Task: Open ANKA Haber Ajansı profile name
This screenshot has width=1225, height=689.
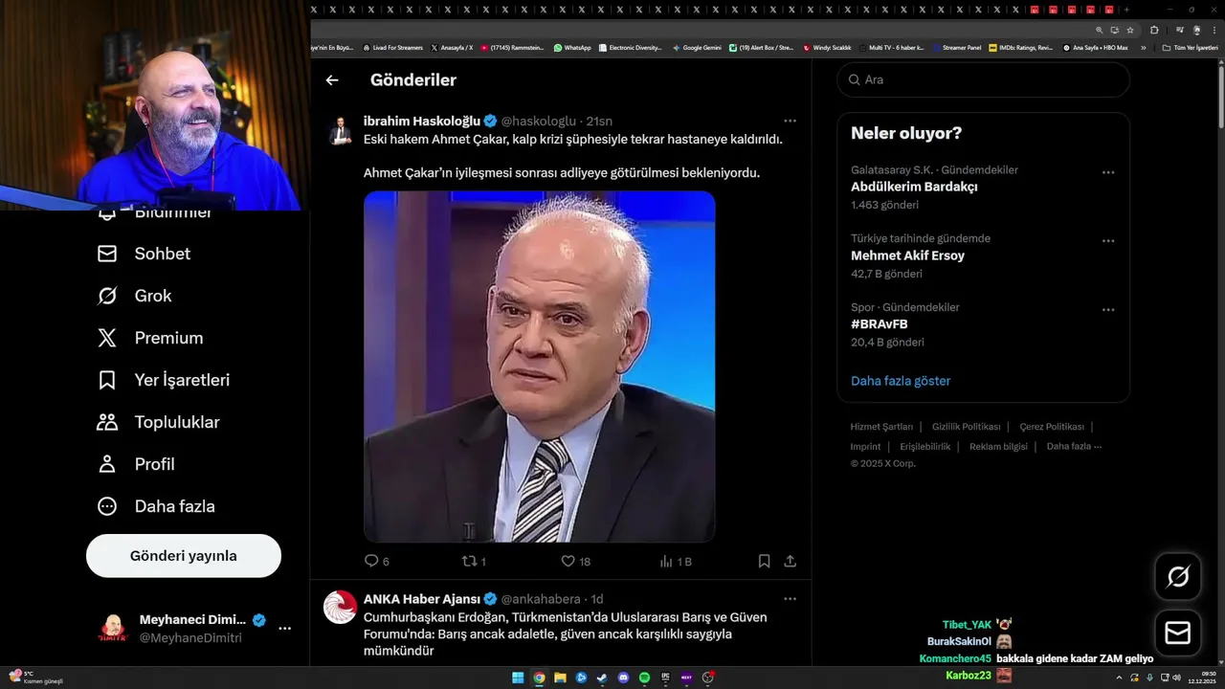Action: 422,599
